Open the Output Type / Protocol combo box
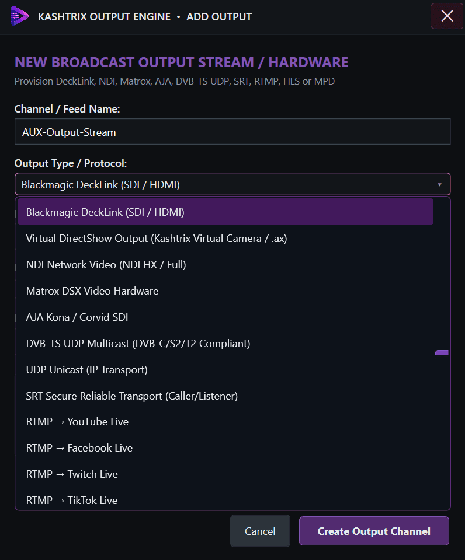This screenshot has width=465, height=560. click(x=232, y=184)
